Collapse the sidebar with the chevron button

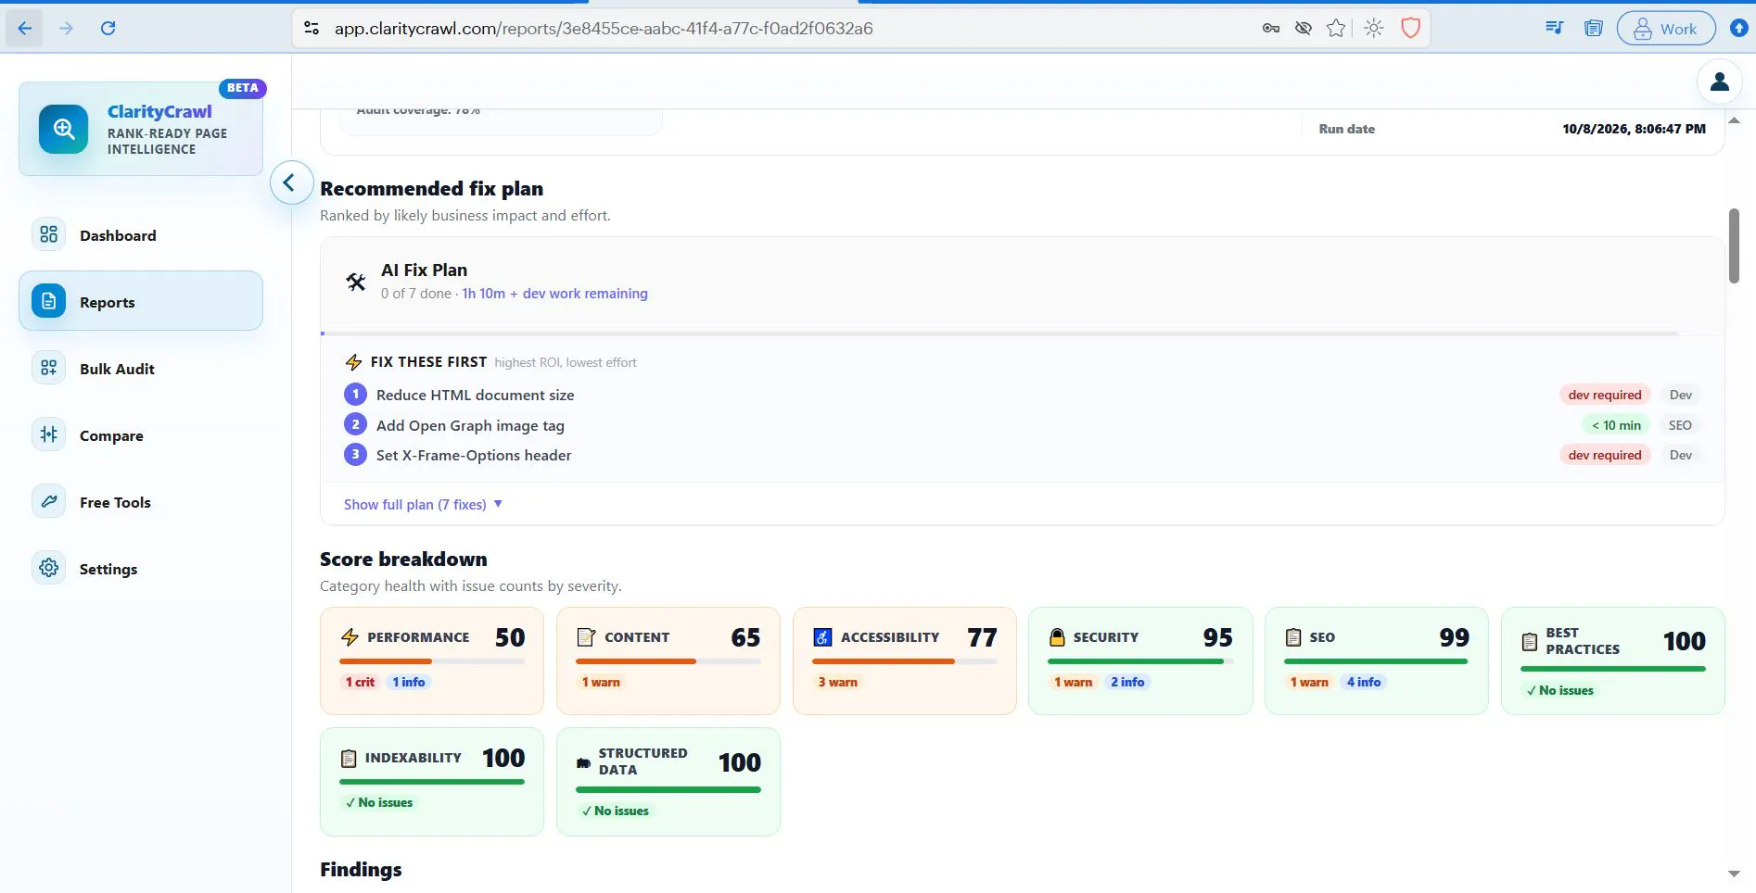[x=290, y=182]
